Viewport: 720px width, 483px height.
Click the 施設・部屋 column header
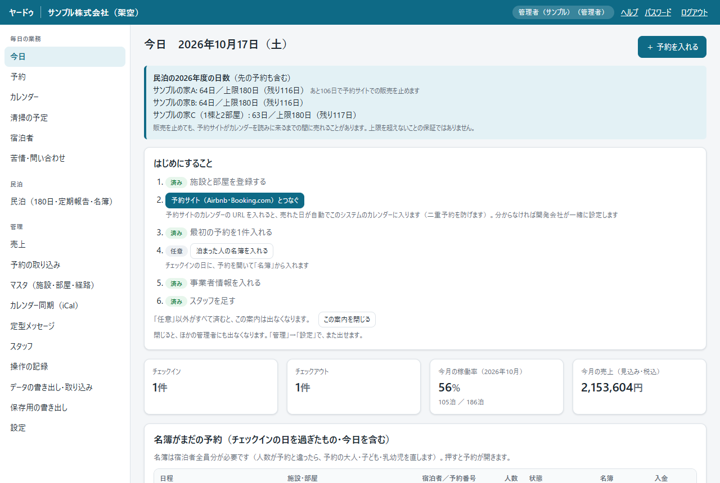pyautogui.click(x=303, y=479)
